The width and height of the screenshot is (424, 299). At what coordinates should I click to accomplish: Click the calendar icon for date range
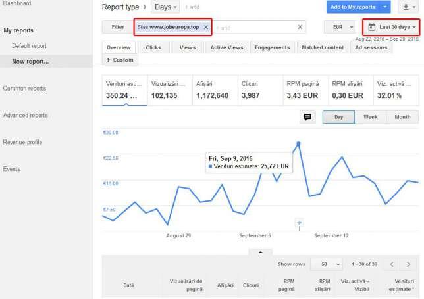tap(372, 27)
